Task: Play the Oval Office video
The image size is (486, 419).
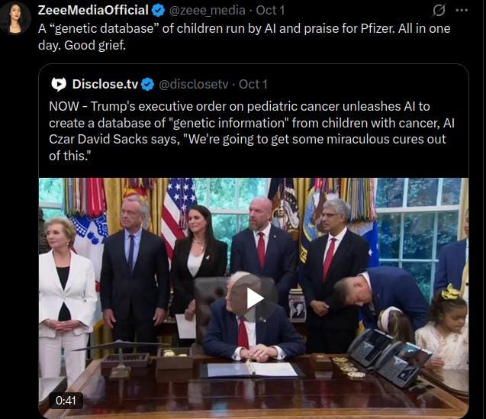Action: (254, 298)
